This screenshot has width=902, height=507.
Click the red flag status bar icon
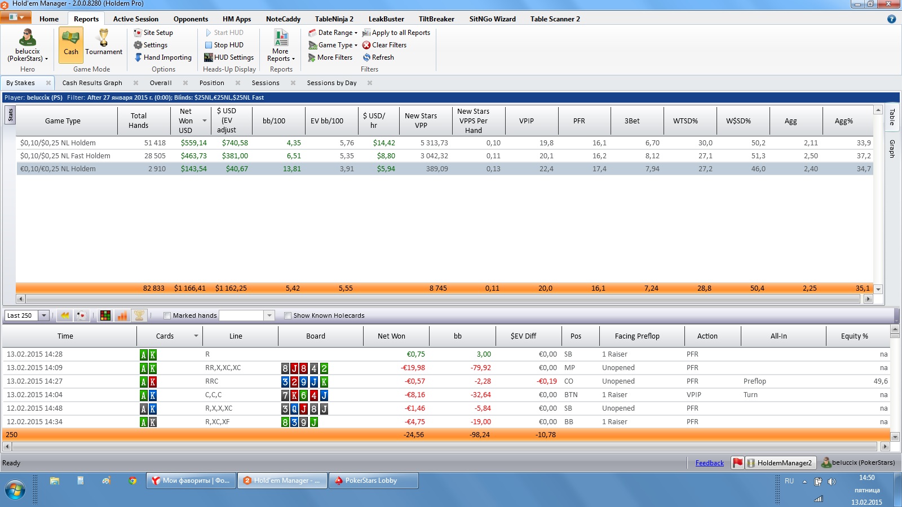coord(737,463)
